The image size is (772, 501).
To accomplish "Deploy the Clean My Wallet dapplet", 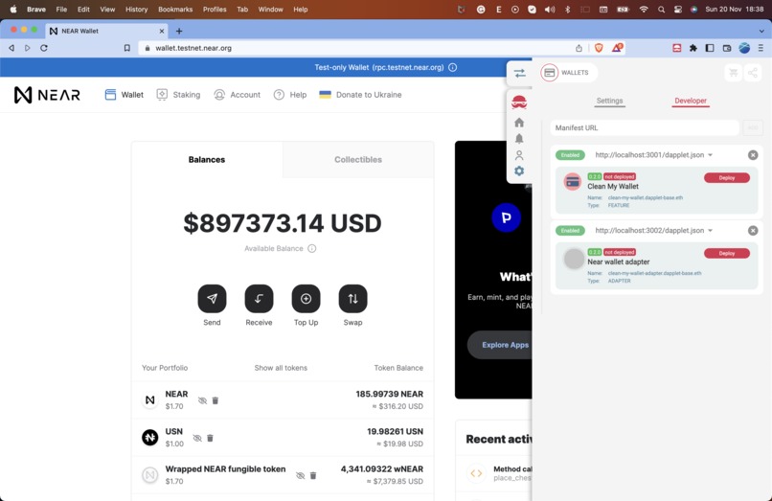I will pos(727,178).
